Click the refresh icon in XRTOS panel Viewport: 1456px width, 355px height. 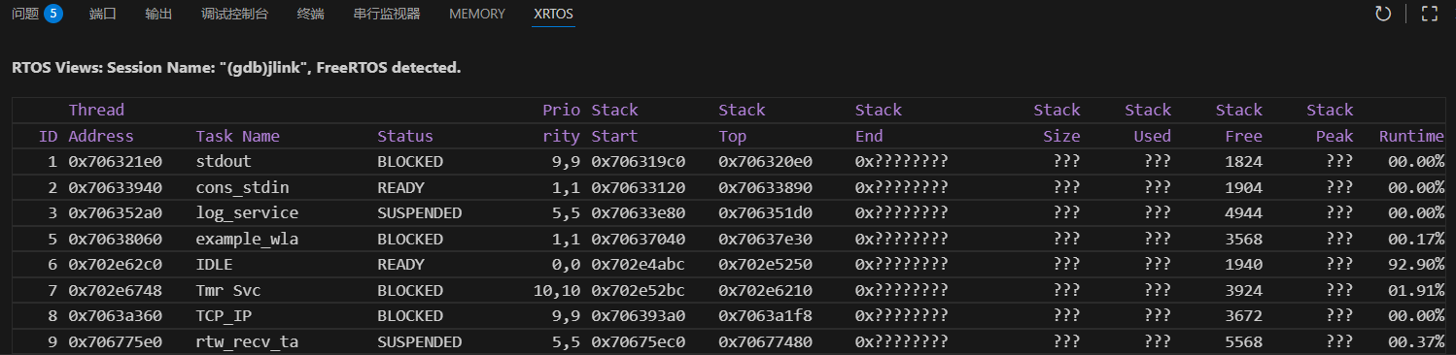click(x=1382, y=14)
